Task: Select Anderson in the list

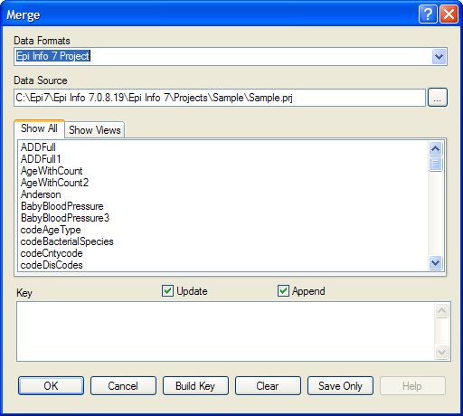Action: click(x=41, y=194)
